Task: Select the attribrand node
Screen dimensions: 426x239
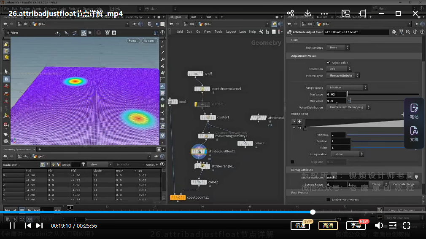Action: click(x=259, y=117)
